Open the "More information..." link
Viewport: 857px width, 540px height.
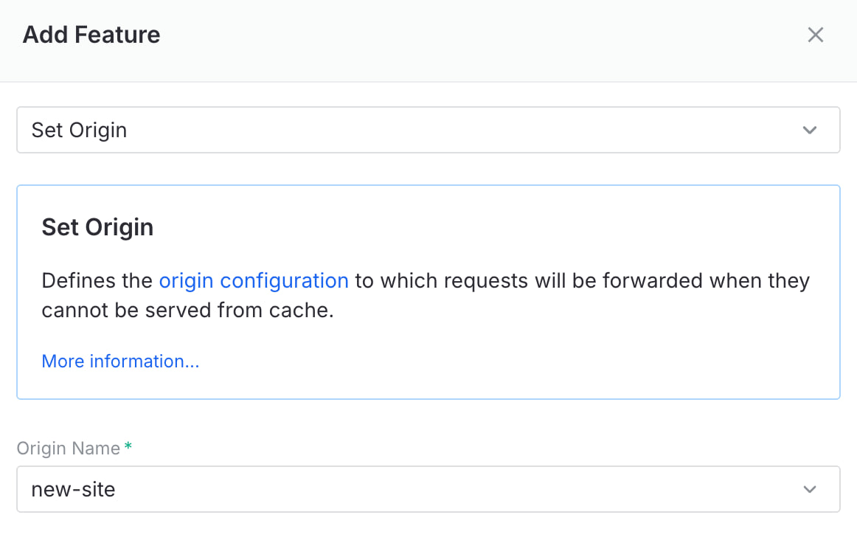coord(120,361)
